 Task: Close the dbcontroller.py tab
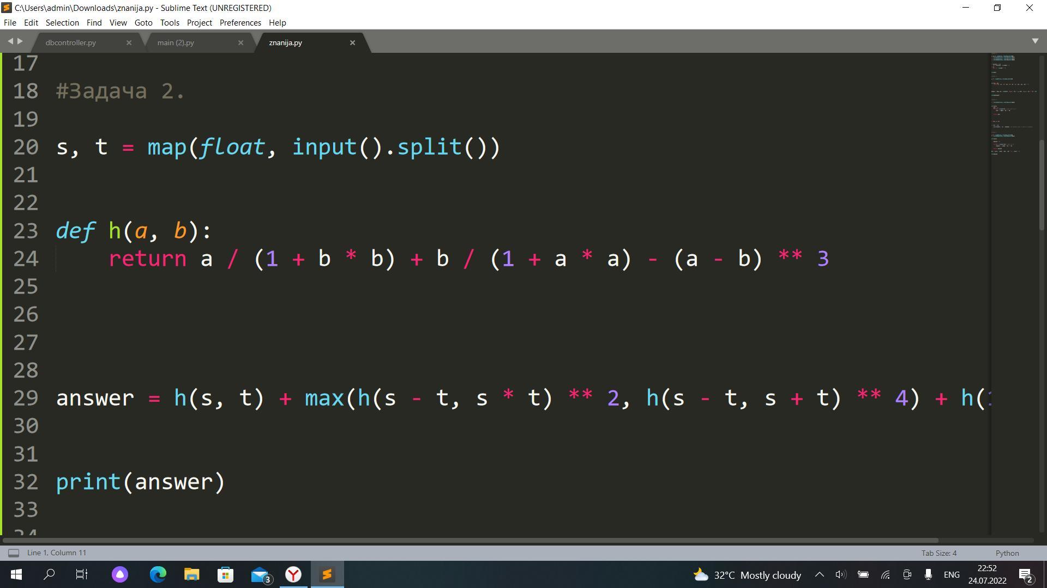click(129, 42)
